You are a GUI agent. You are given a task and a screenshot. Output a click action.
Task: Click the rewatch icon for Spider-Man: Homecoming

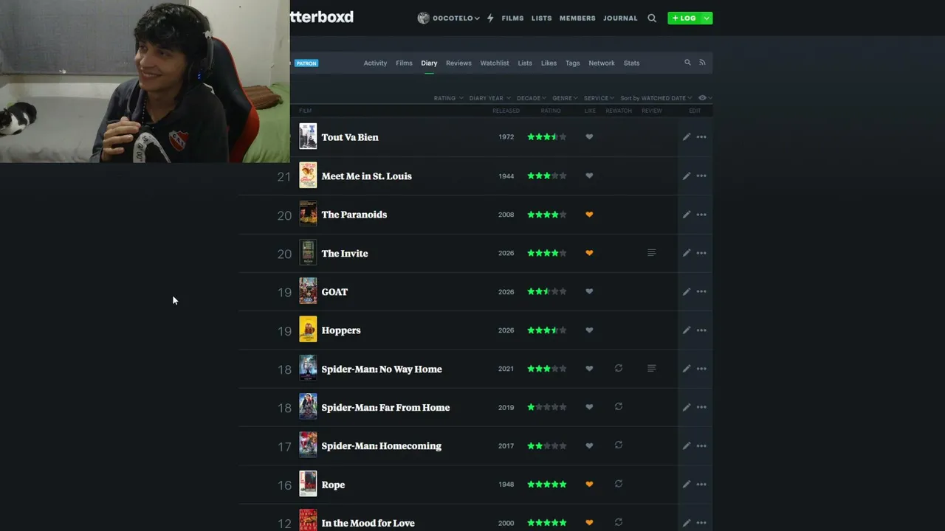click(619, 445)
